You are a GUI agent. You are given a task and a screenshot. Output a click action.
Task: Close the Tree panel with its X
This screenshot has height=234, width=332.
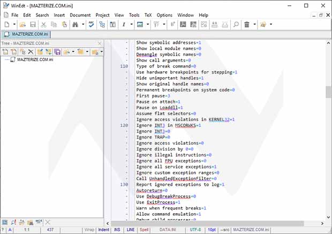click(100, 43)
